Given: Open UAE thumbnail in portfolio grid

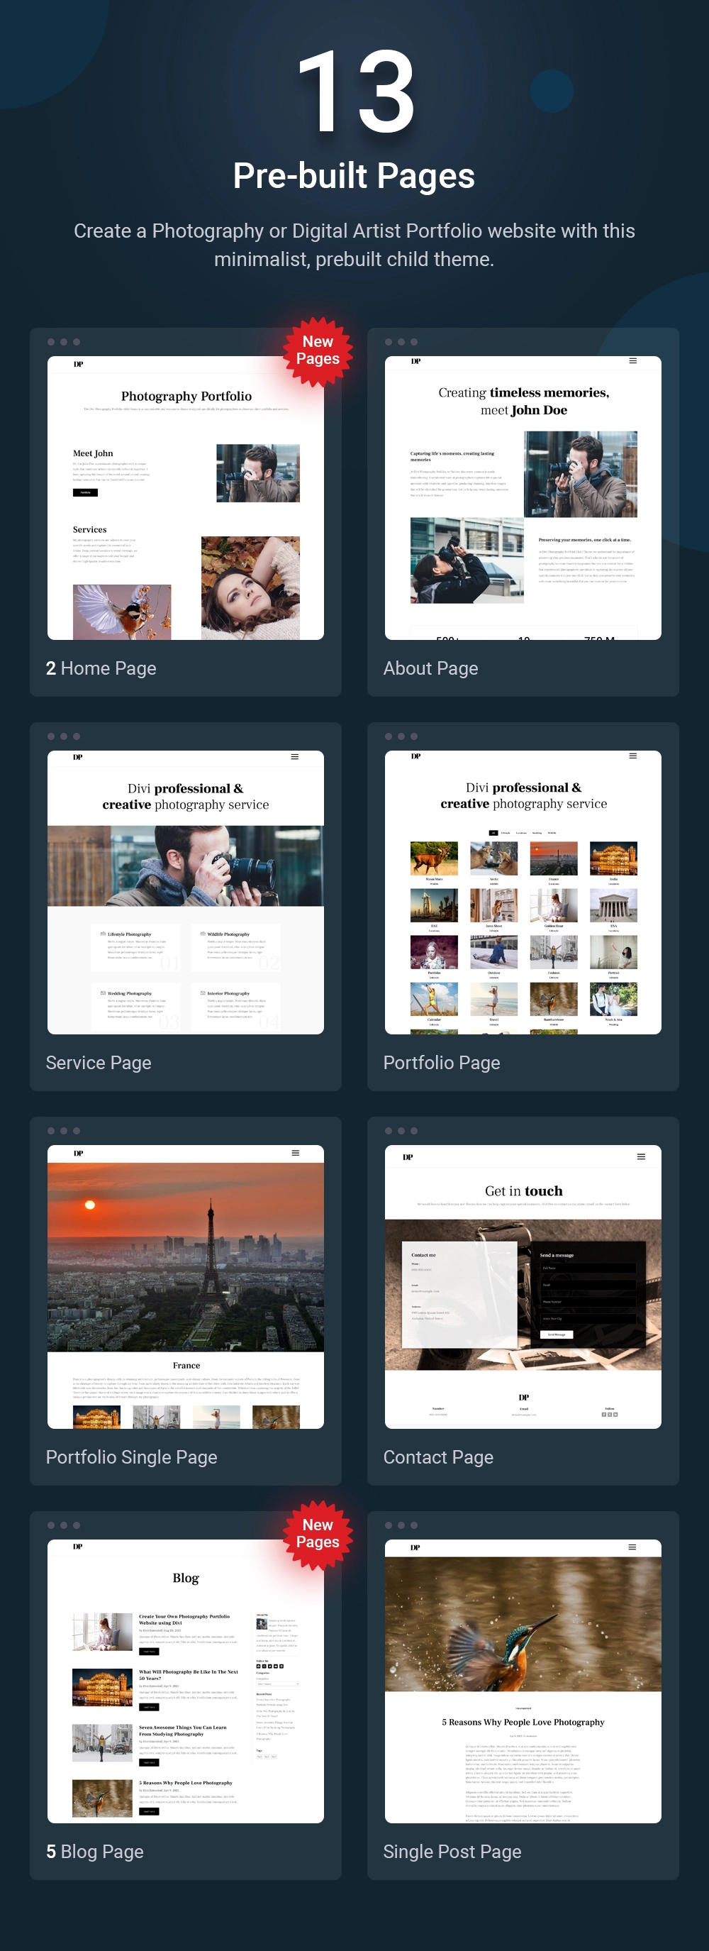Looking at the screenshot, I should [434, 905].
